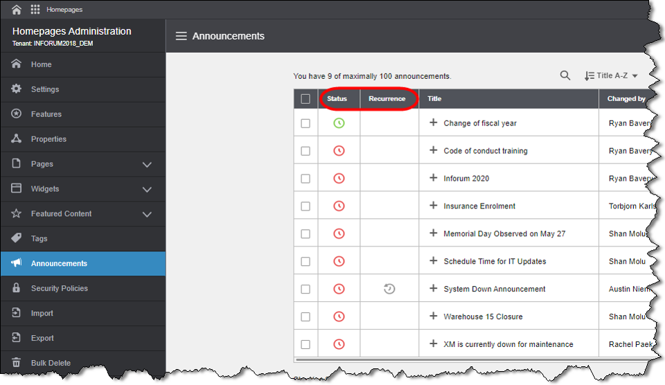Check the box for Insurance Enrolment
The height and width of the screenshot is (385, 665).
pos(305,206)
